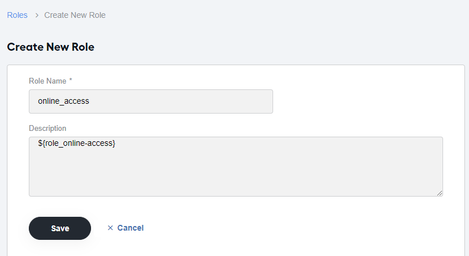Viewport: 469px width, 256px height.
Task: Click the white form card area beside Cancel
Action: [x=299, y=228]
